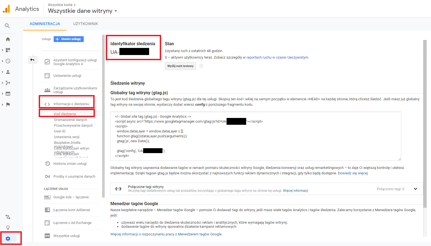
Task: Open the Acquisition icon in sidebar
Action: [x=8, y=83]
